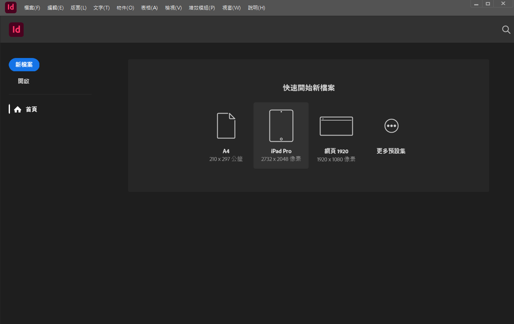Open the 版面(L) menu

coord(79,8)
